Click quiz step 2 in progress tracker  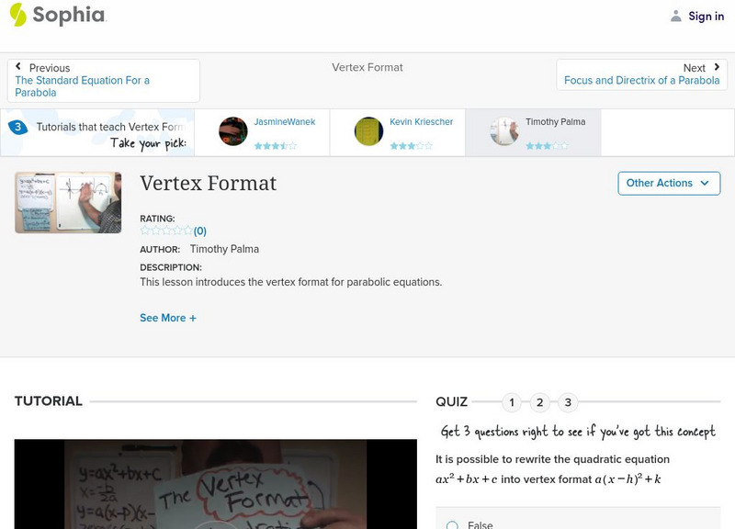[538, 401]
